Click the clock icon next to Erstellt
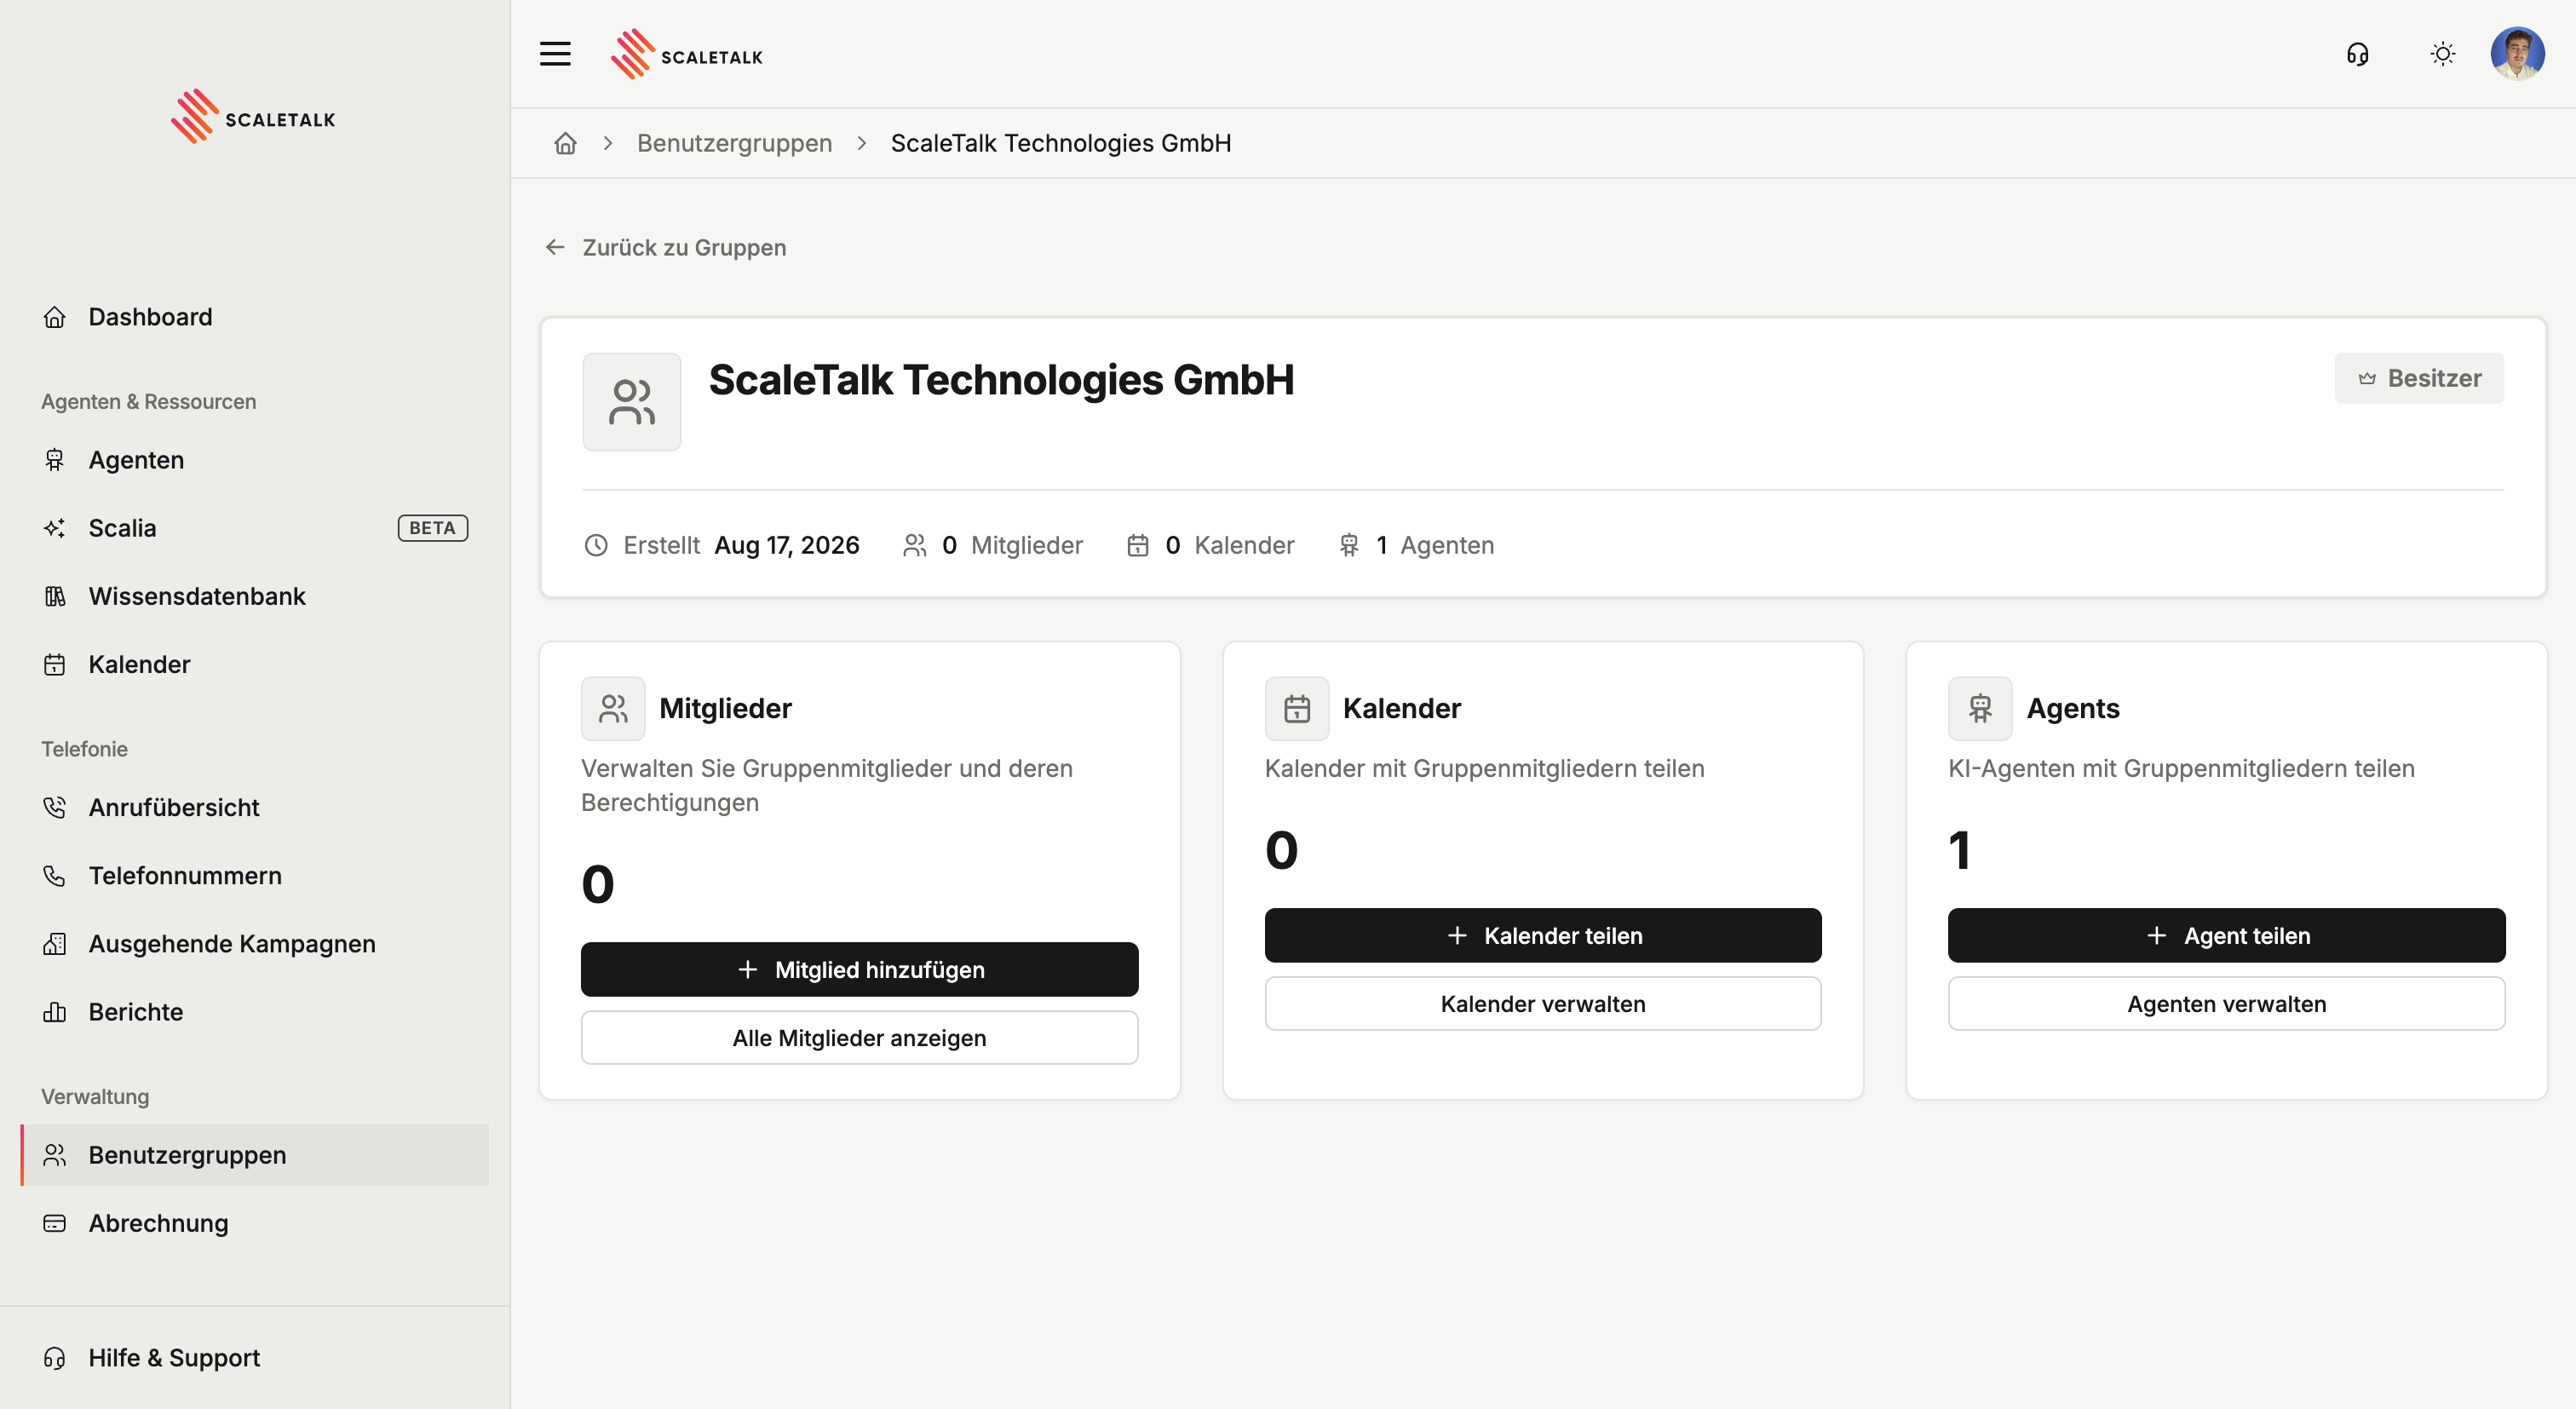This screenshot has width=2576, height=1409. tap(596, 545)
